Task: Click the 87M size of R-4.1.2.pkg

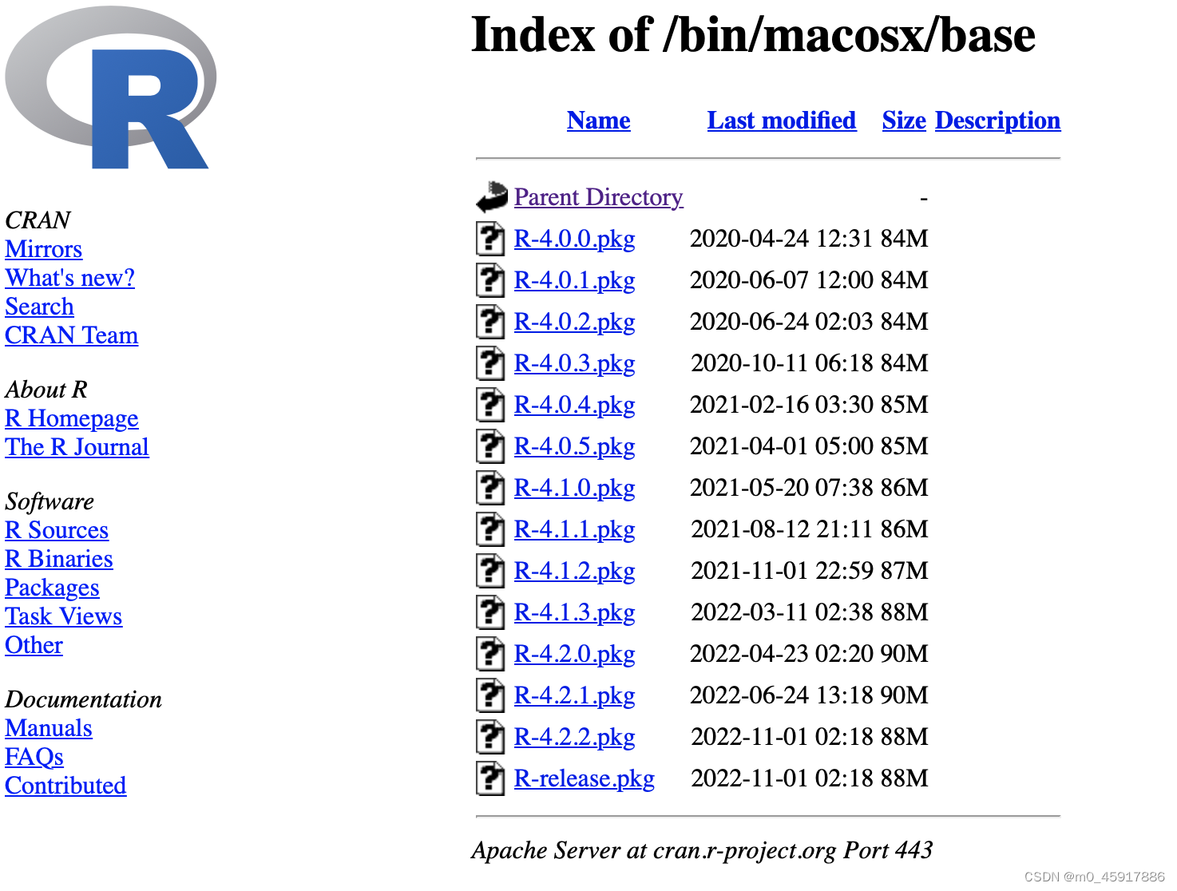Action: [x=905, y=571]
